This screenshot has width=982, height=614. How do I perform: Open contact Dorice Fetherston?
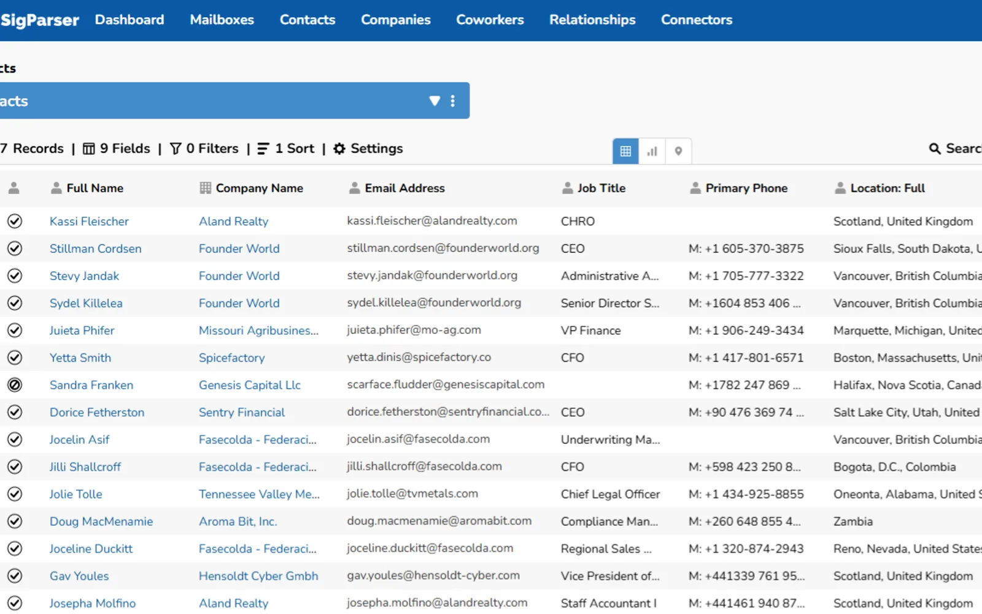pyautogui.click(x=97, y=412)
